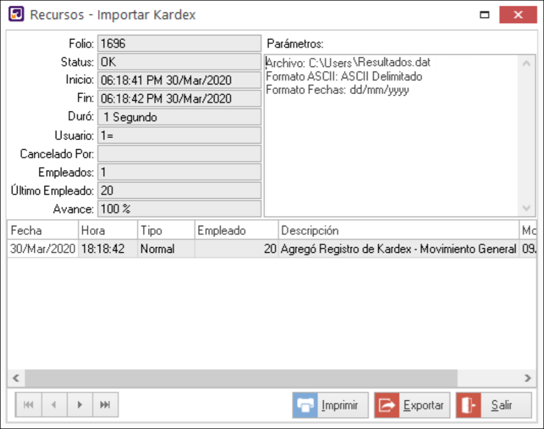Jump to last record arrow
This screenshot has height=429, width=544.
105,405
